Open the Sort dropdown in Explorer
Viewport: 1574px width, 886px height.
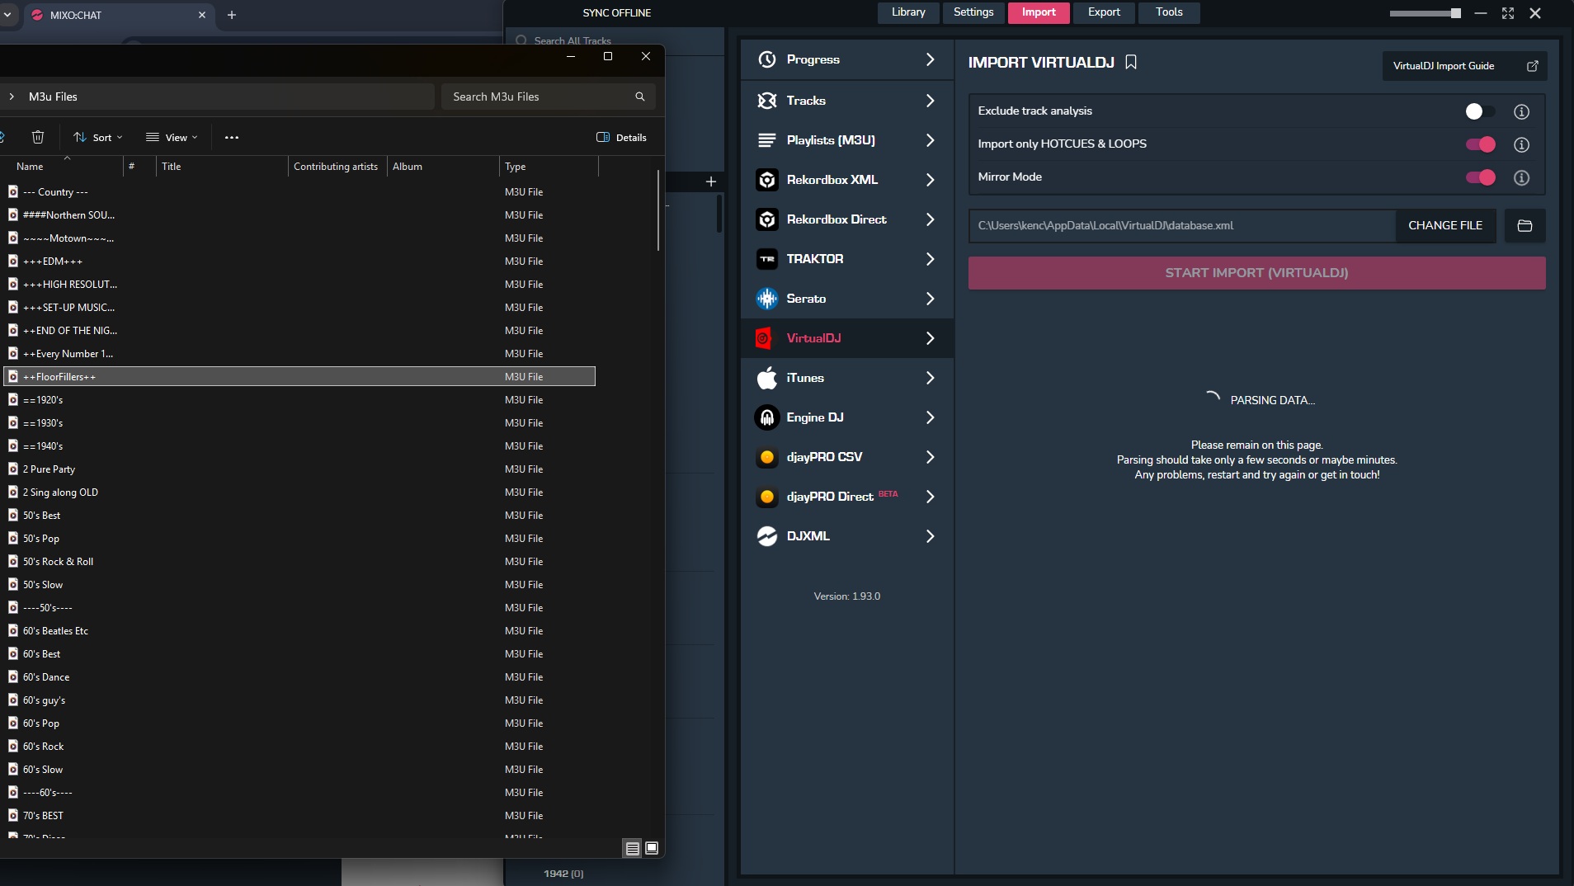[98, 137]
